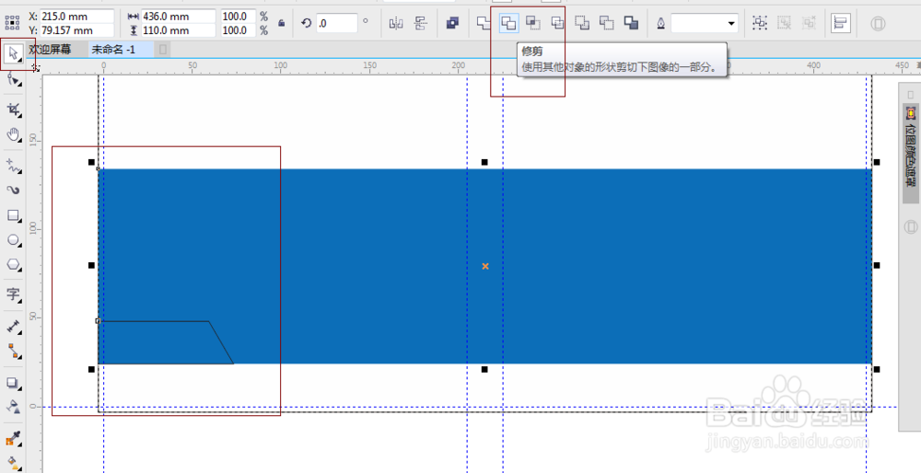921x473 pixels.
Task: Select the Ellipse tool
Action: tap(13, 240)
